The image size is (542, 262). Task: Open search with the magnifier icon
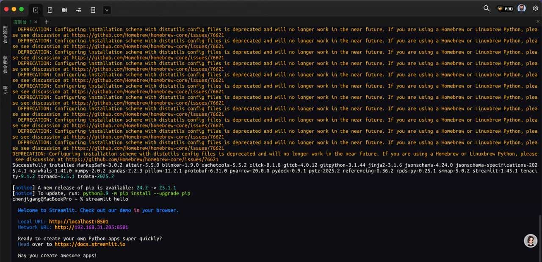(487, 8)
